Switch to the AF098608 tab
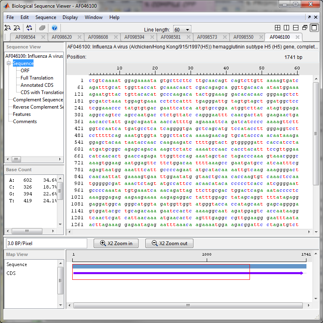The width and height of the screenshot is (323, 323). point(98,37)
